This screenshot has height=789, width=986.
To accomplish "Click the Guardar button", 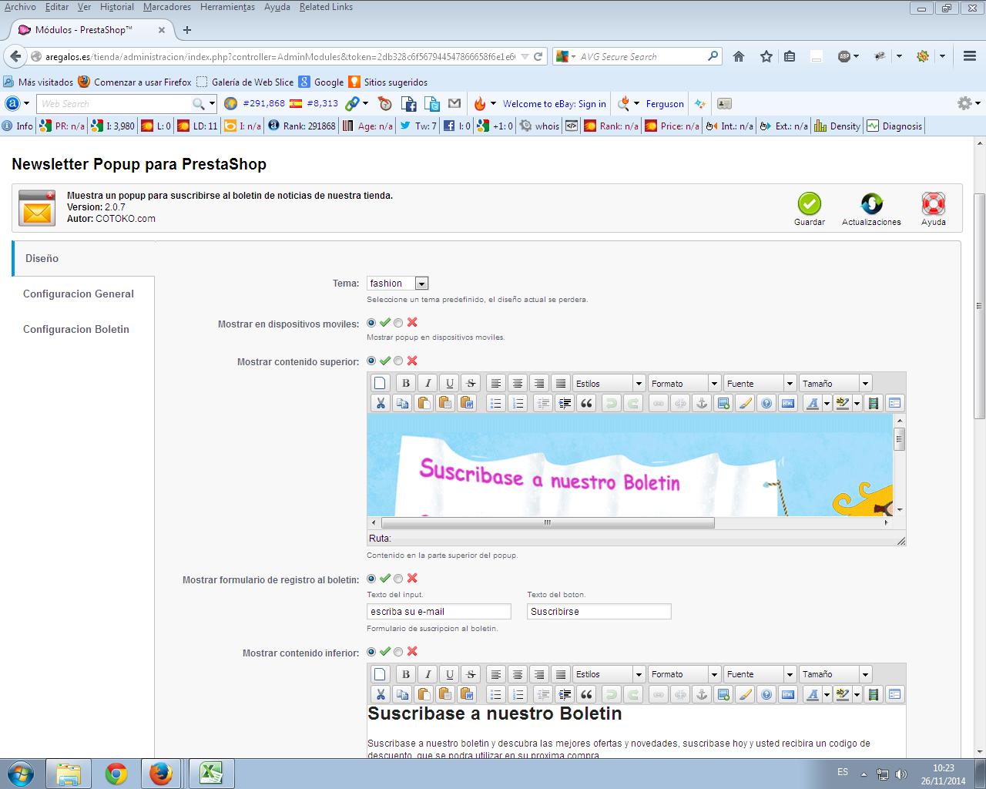I will pyautogui.click(x=810, y=209).
